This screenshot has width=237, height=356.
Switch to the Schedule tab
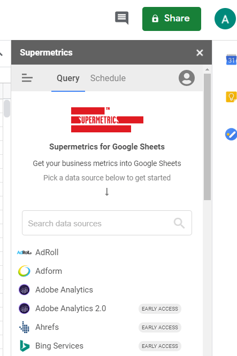pos(108,78)
